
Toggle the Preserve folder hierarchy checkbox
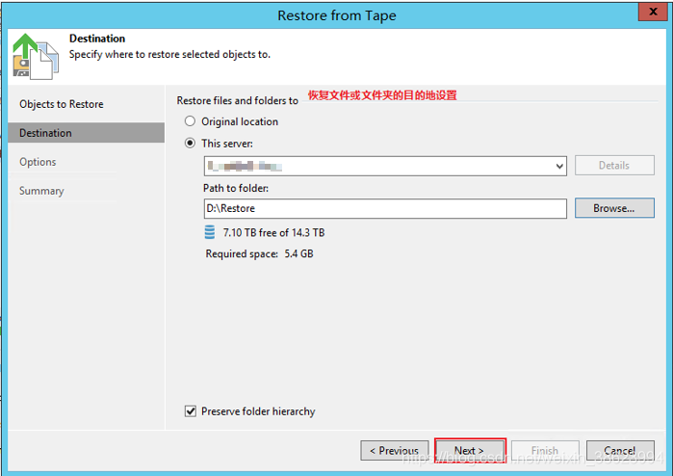click(191, 411)
